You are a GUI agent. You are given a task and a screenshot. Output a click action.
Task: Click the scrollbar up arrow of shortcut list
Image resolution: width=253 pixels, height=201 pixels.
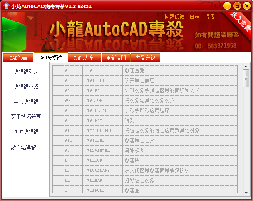(246, 66)
